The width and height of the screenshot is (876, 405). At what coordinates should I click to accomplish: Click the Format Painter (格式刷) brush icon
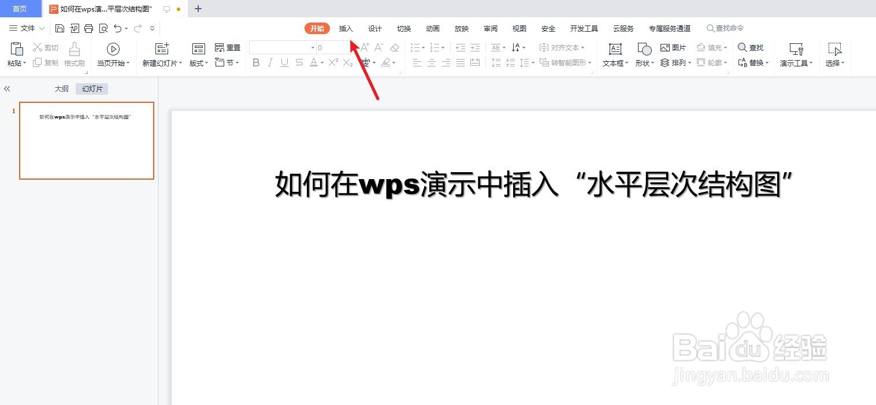coord(75,49)
